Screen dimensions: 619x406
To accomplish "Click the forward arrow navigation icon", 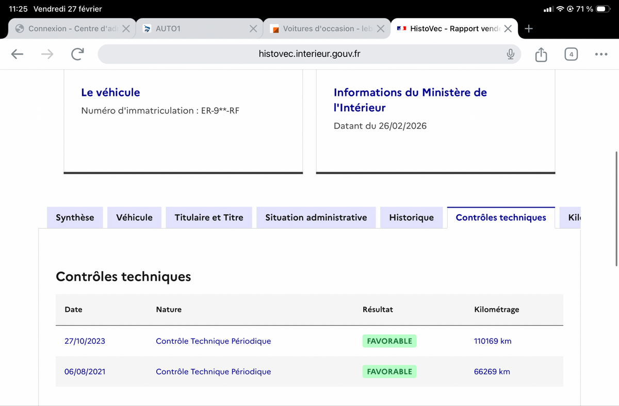I will click(x=47, y=54).
